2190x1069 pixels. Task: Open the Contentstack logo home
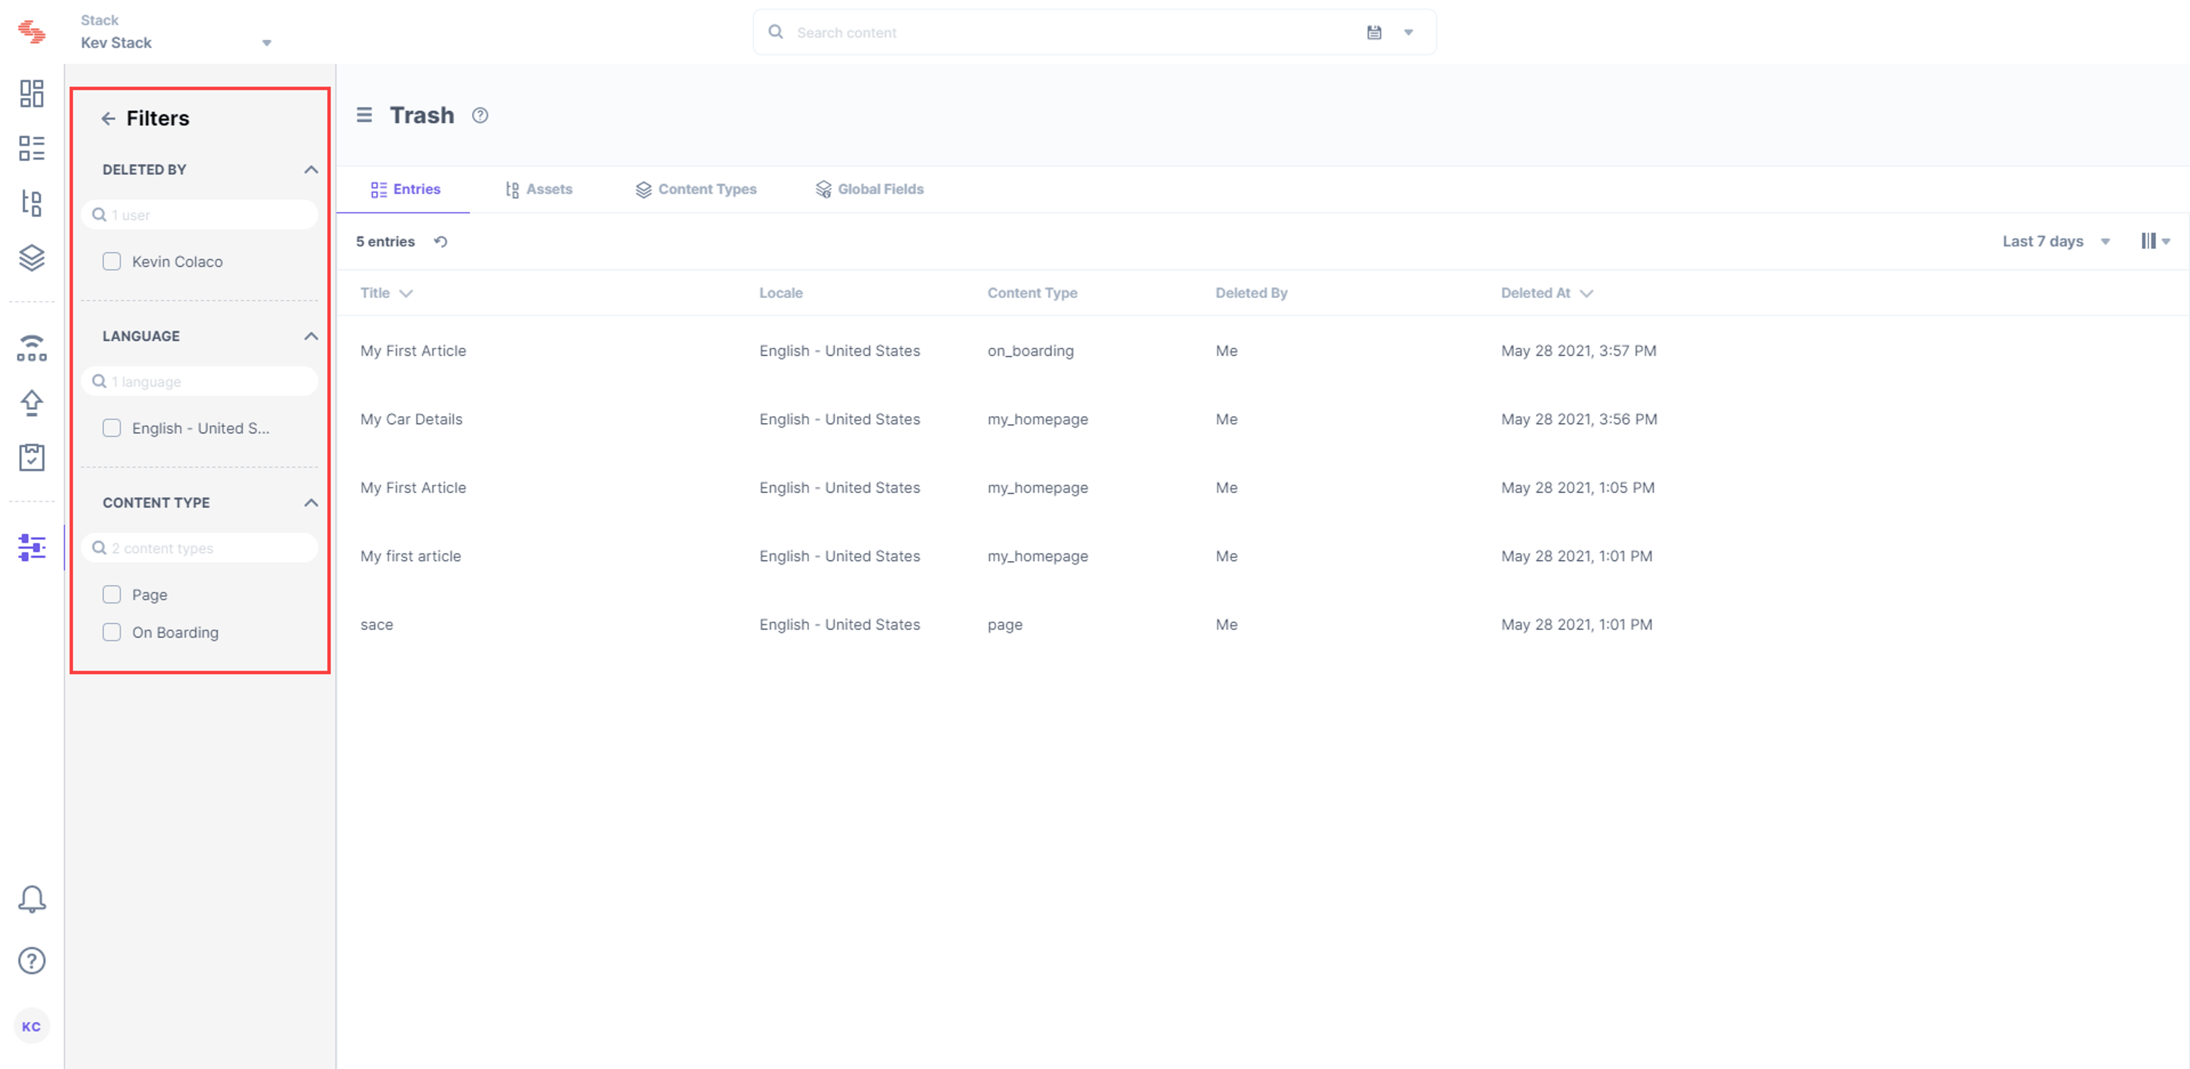[x=31, y=31]
